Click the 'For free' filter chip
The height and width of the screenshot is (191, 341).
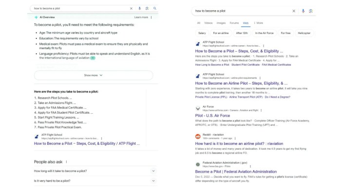(285, 33)
